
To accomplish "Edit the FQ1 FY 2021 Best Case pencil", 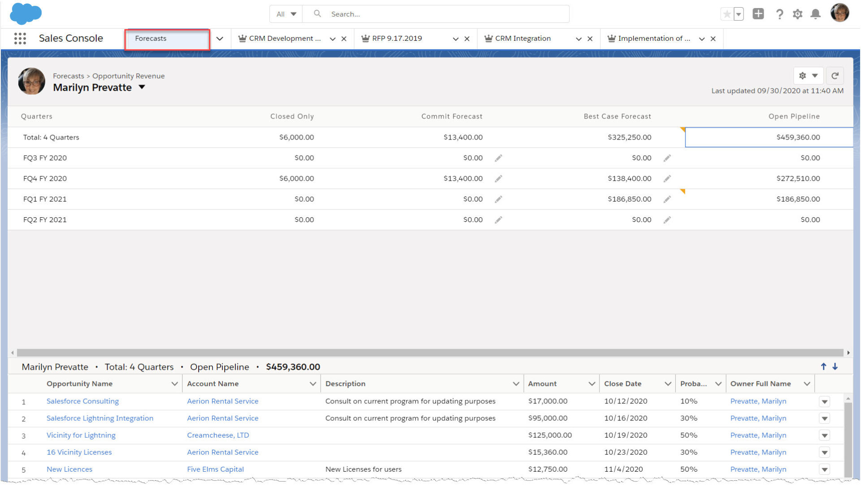I will coord(667,199).
